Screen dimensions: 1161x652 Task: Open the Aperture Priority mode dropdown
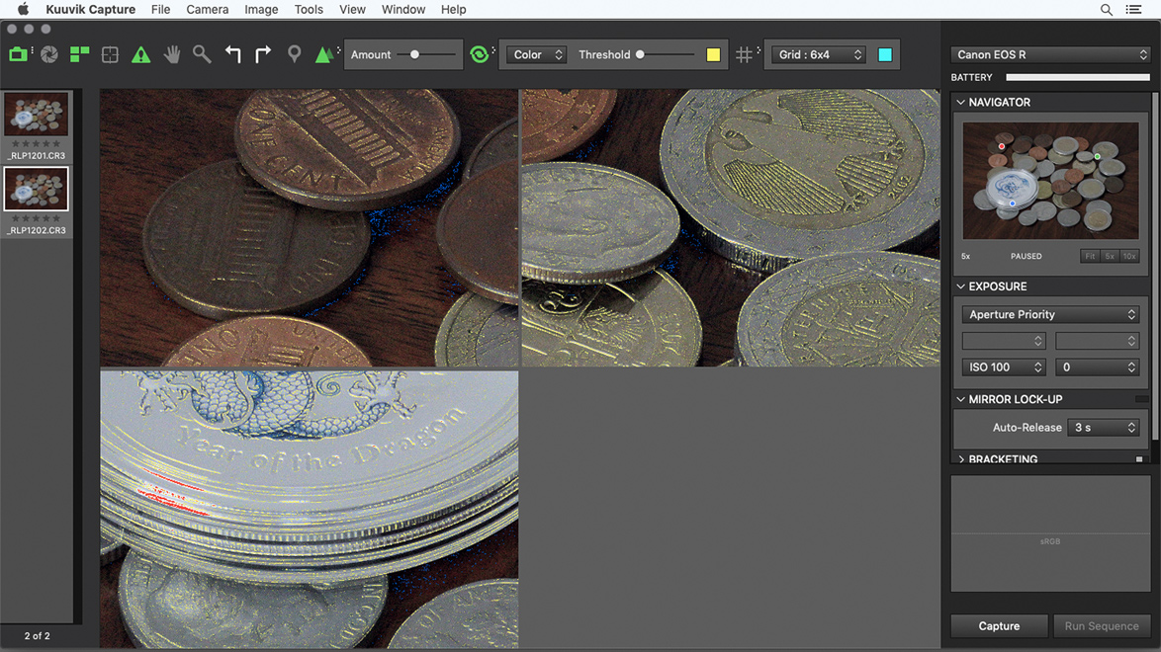tap(1050, 314)
